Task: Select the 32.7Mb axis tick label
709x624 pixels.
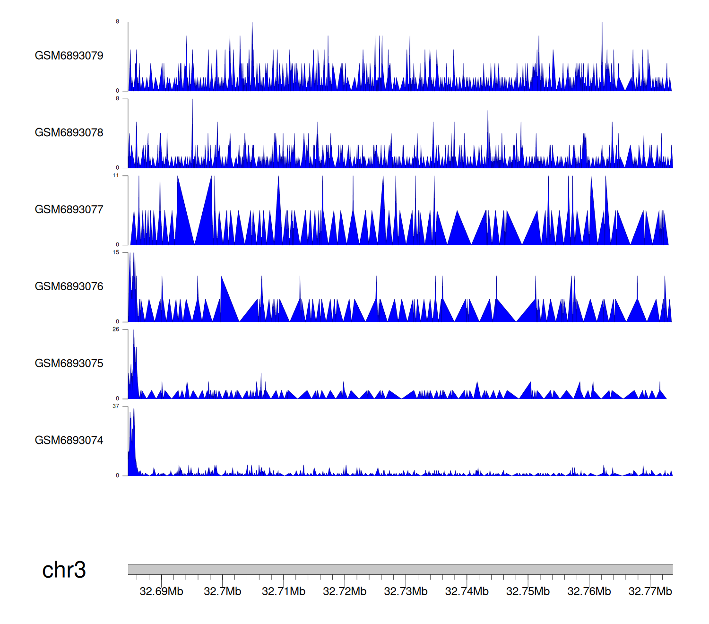Action: (222, 592)
